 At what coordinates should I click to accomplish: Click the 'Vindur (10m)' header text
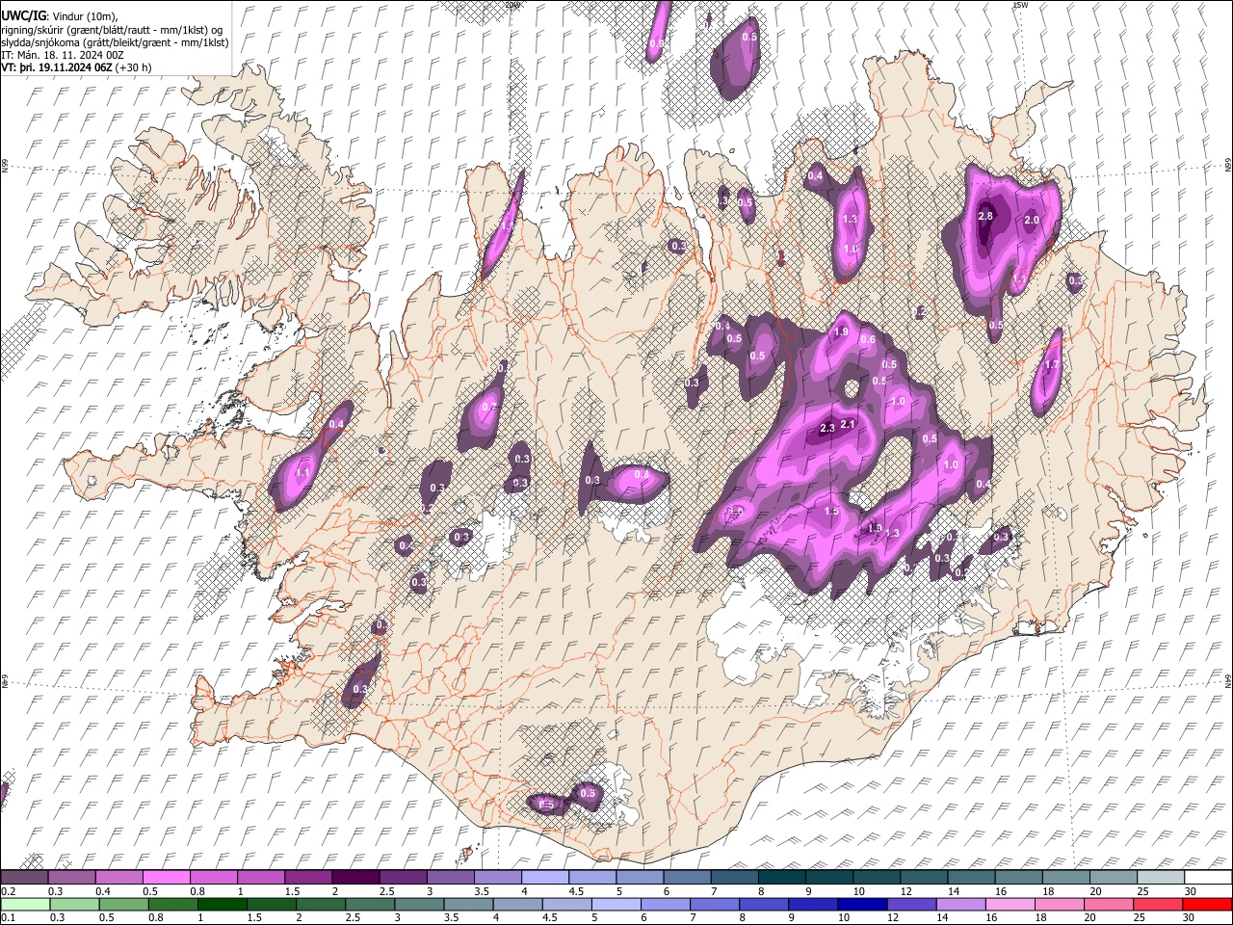point(83,16)
